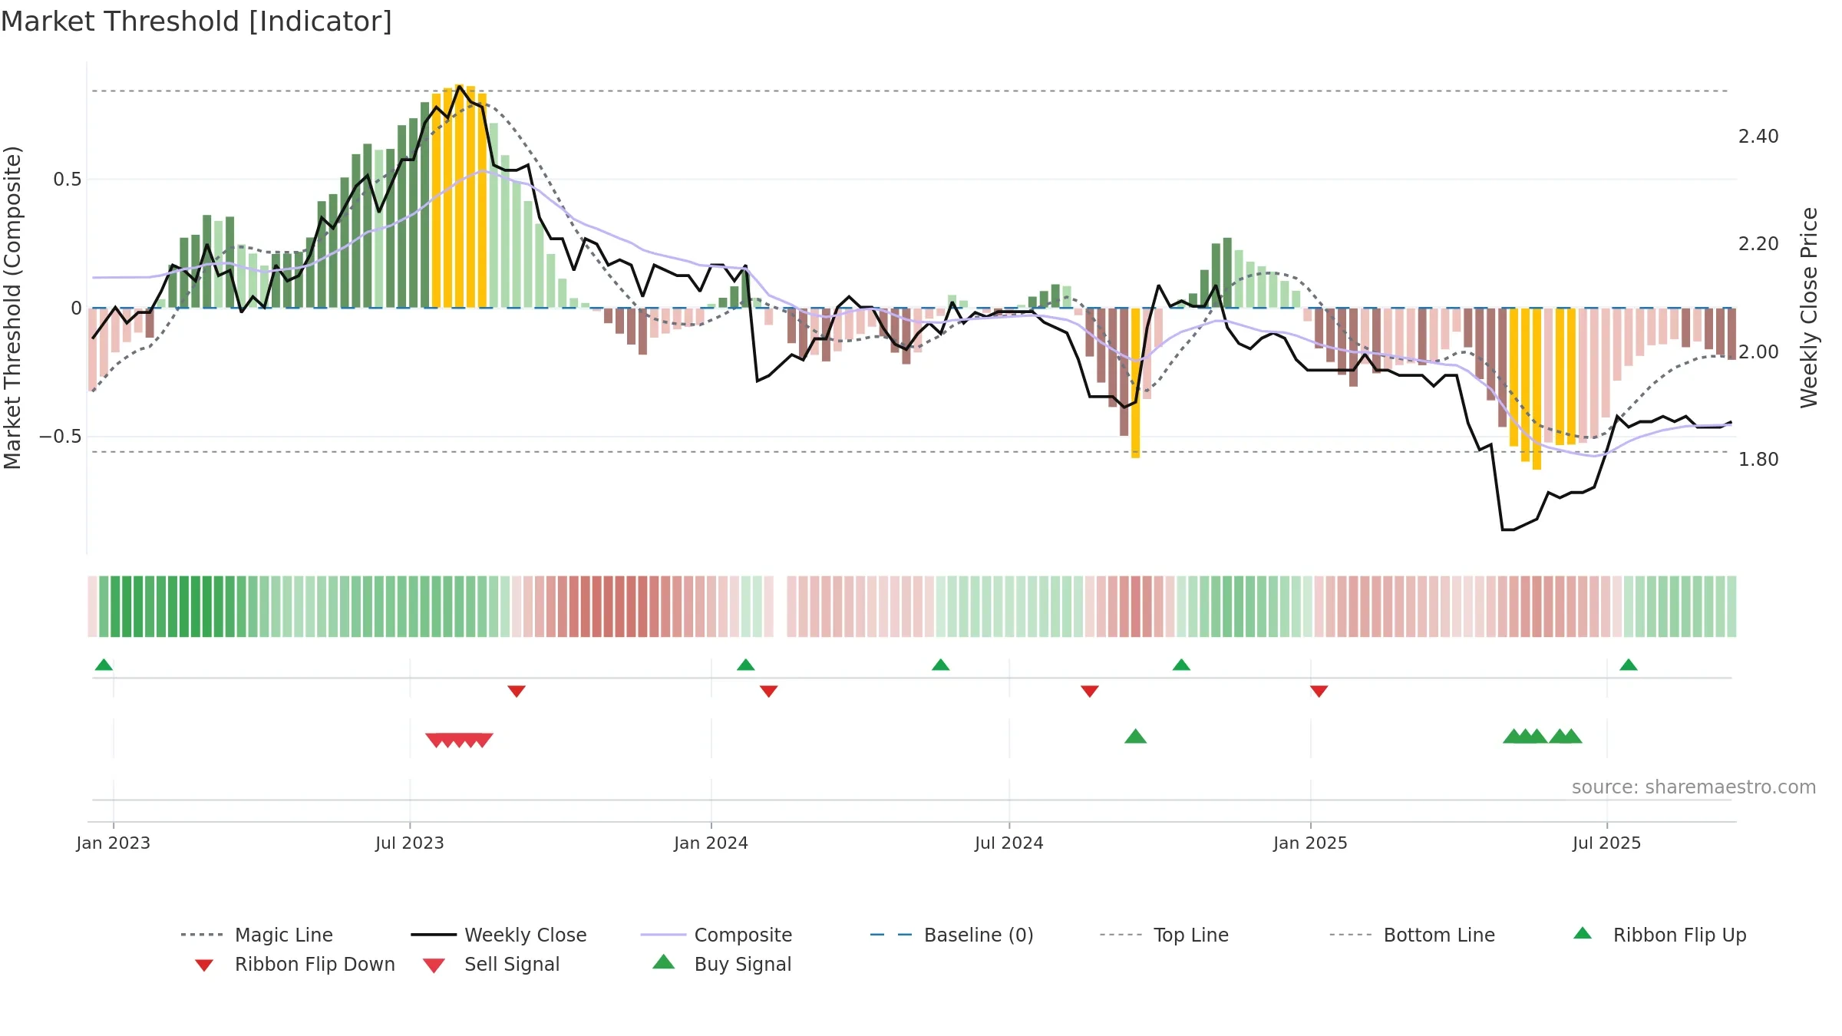This screenshot has height=1036, width=1842.
Task: Click the source: sharemaestro.com text
Action: coord(1694,787)
